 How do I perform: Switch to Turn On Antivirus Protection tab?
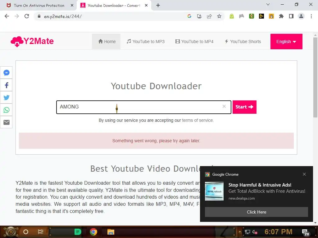pos(39,6)
